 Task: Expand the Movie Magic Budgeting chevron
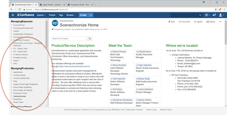pyautogui.click(x=12, y=87)
